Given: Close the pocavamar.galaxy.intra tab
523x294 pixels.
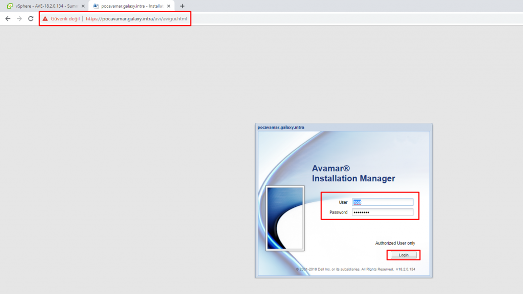Looking at the screenshot, I should (169, 6).
